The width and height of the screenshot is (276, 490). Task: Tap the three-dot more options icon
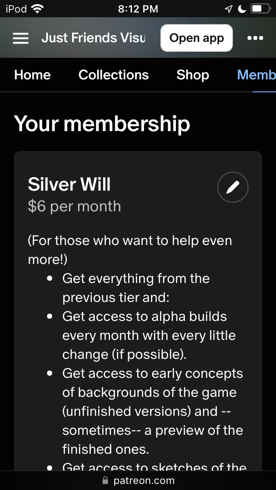coord(255,38)
